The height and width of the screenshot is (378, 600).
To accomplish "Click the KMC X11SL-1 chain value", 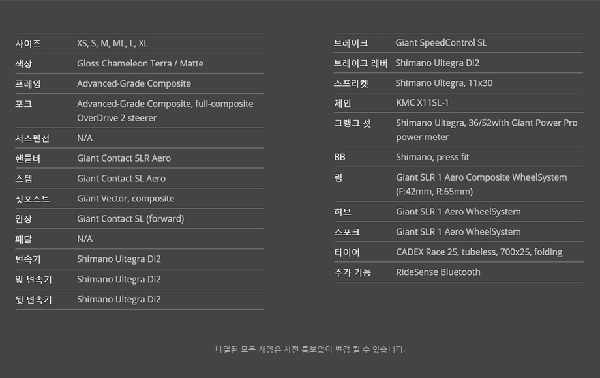I will pyautogui.click(x=422, y=103).
